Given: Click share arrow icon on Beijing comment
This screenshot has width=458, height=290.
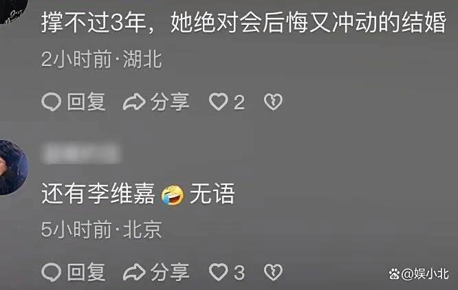Looking at the screenshot, I should click(134, 273).
